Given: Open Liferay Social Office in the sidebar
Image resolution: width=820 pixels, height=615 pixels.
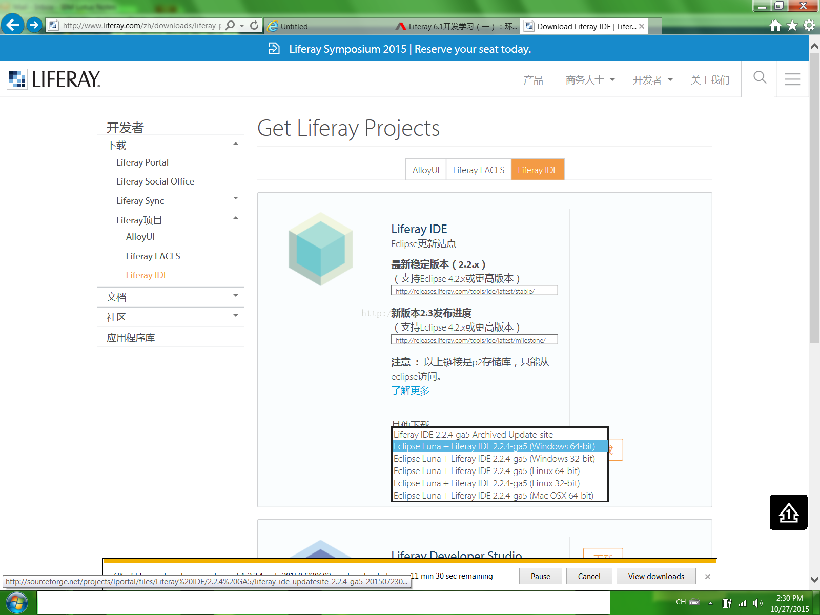Looking at the screenshot, I should 155,181.
